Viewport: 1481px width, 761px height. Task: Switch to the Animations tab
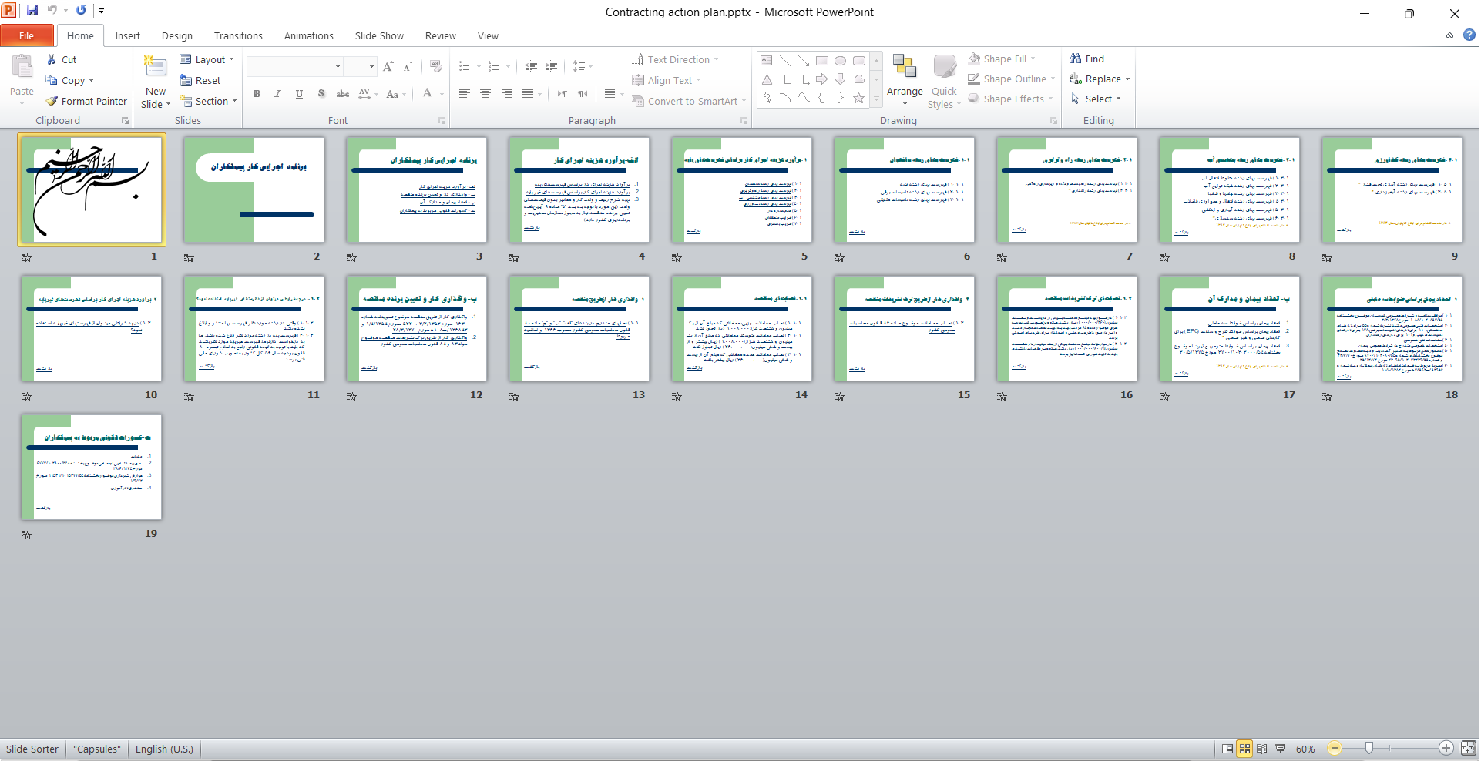coord(309,35)
